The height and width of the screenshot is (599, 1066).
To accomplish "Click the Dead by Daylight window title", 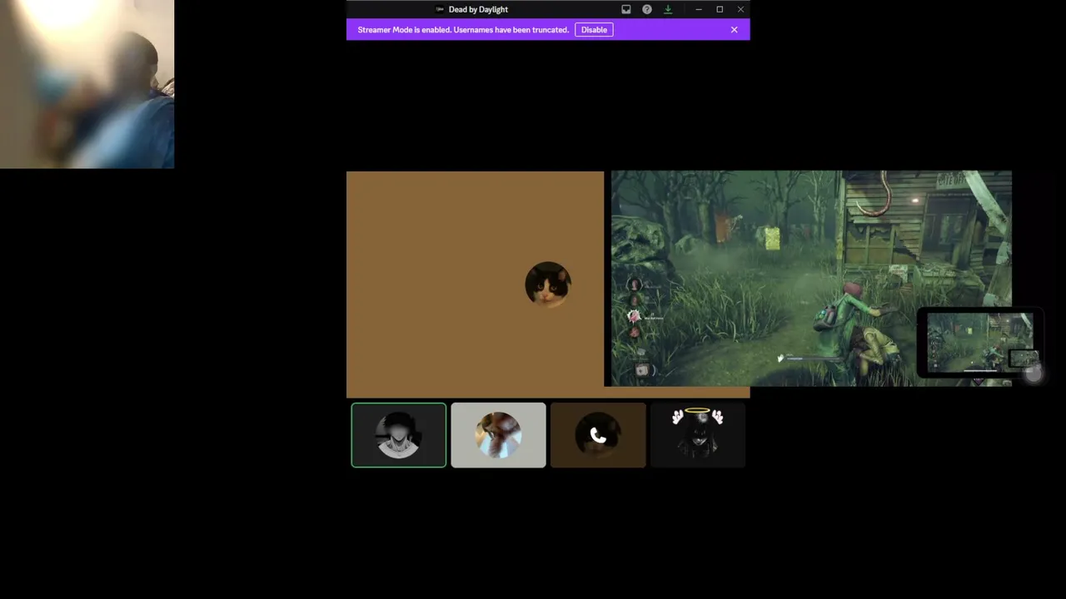I will pos(478,9).
